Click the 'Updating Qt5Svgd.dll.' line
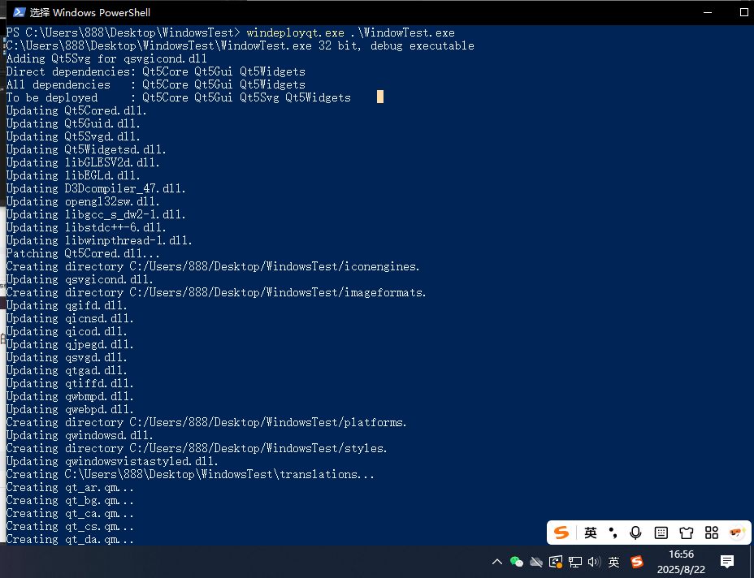754x578 pixels. coord(73,136)
